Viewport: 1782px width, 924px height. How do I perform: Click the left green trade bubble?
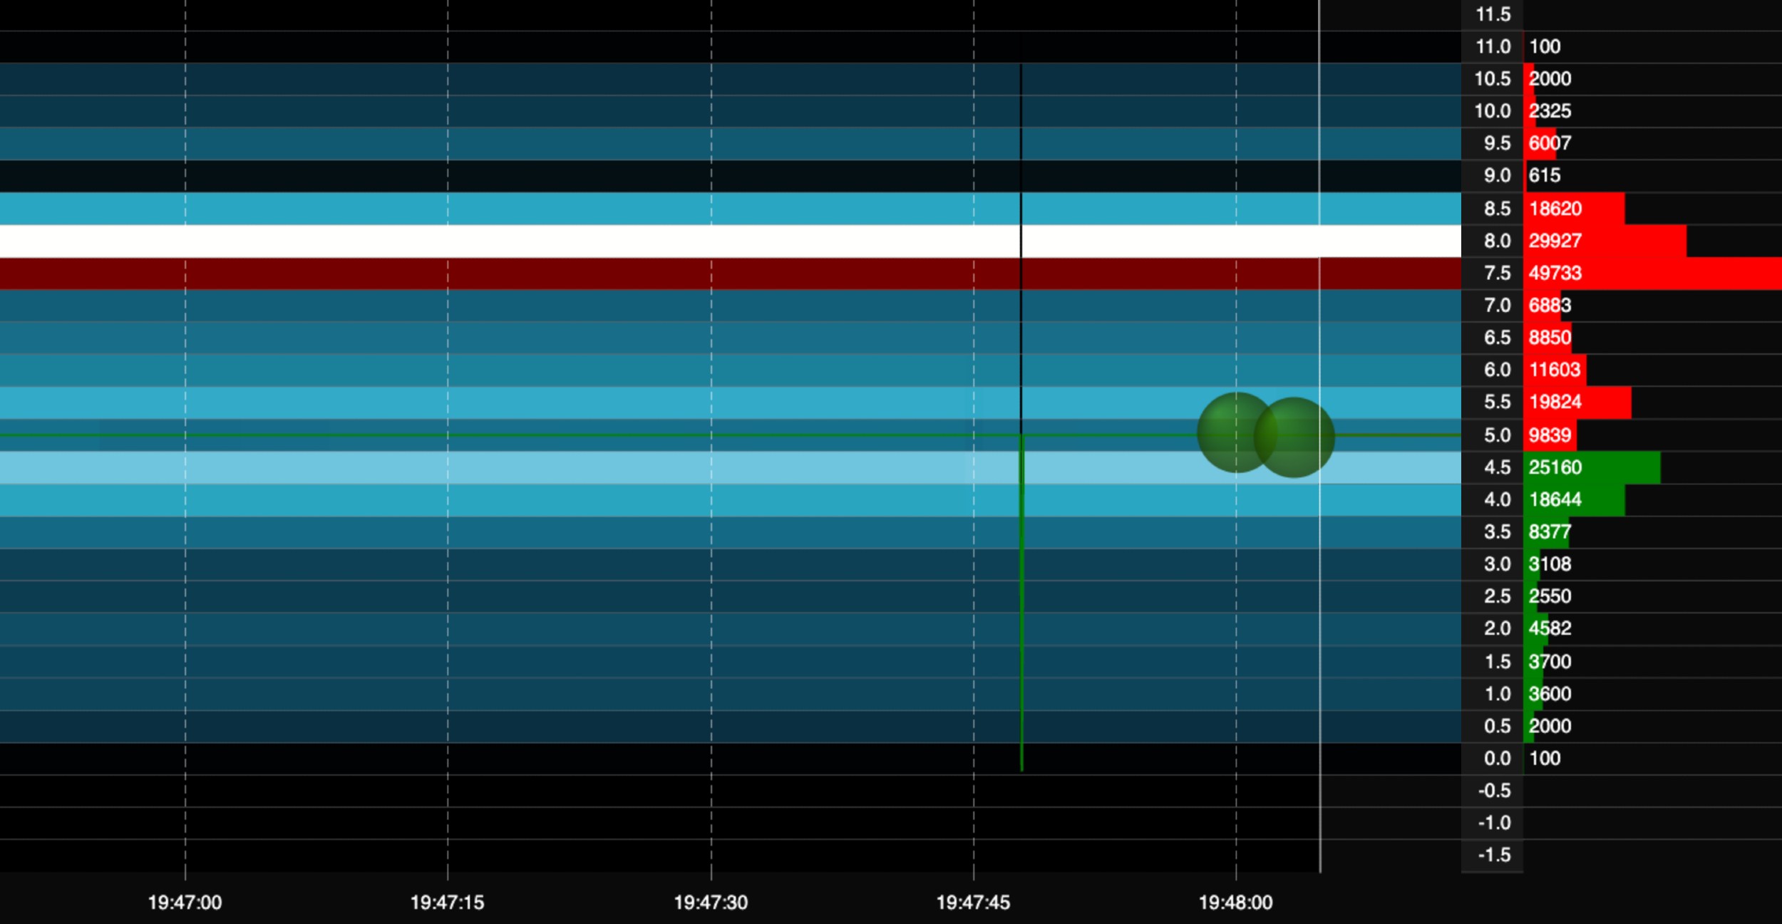click(x=1237, y=432)
